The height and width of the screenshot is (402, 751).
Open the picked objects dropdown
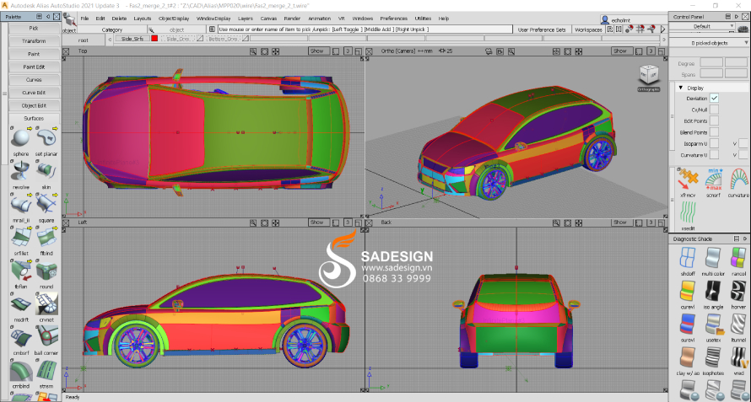point(710,43)
